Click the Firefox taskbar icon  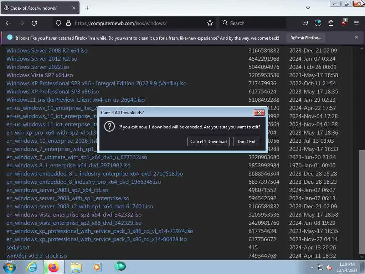pyautogui.click(x=53, y=267)
